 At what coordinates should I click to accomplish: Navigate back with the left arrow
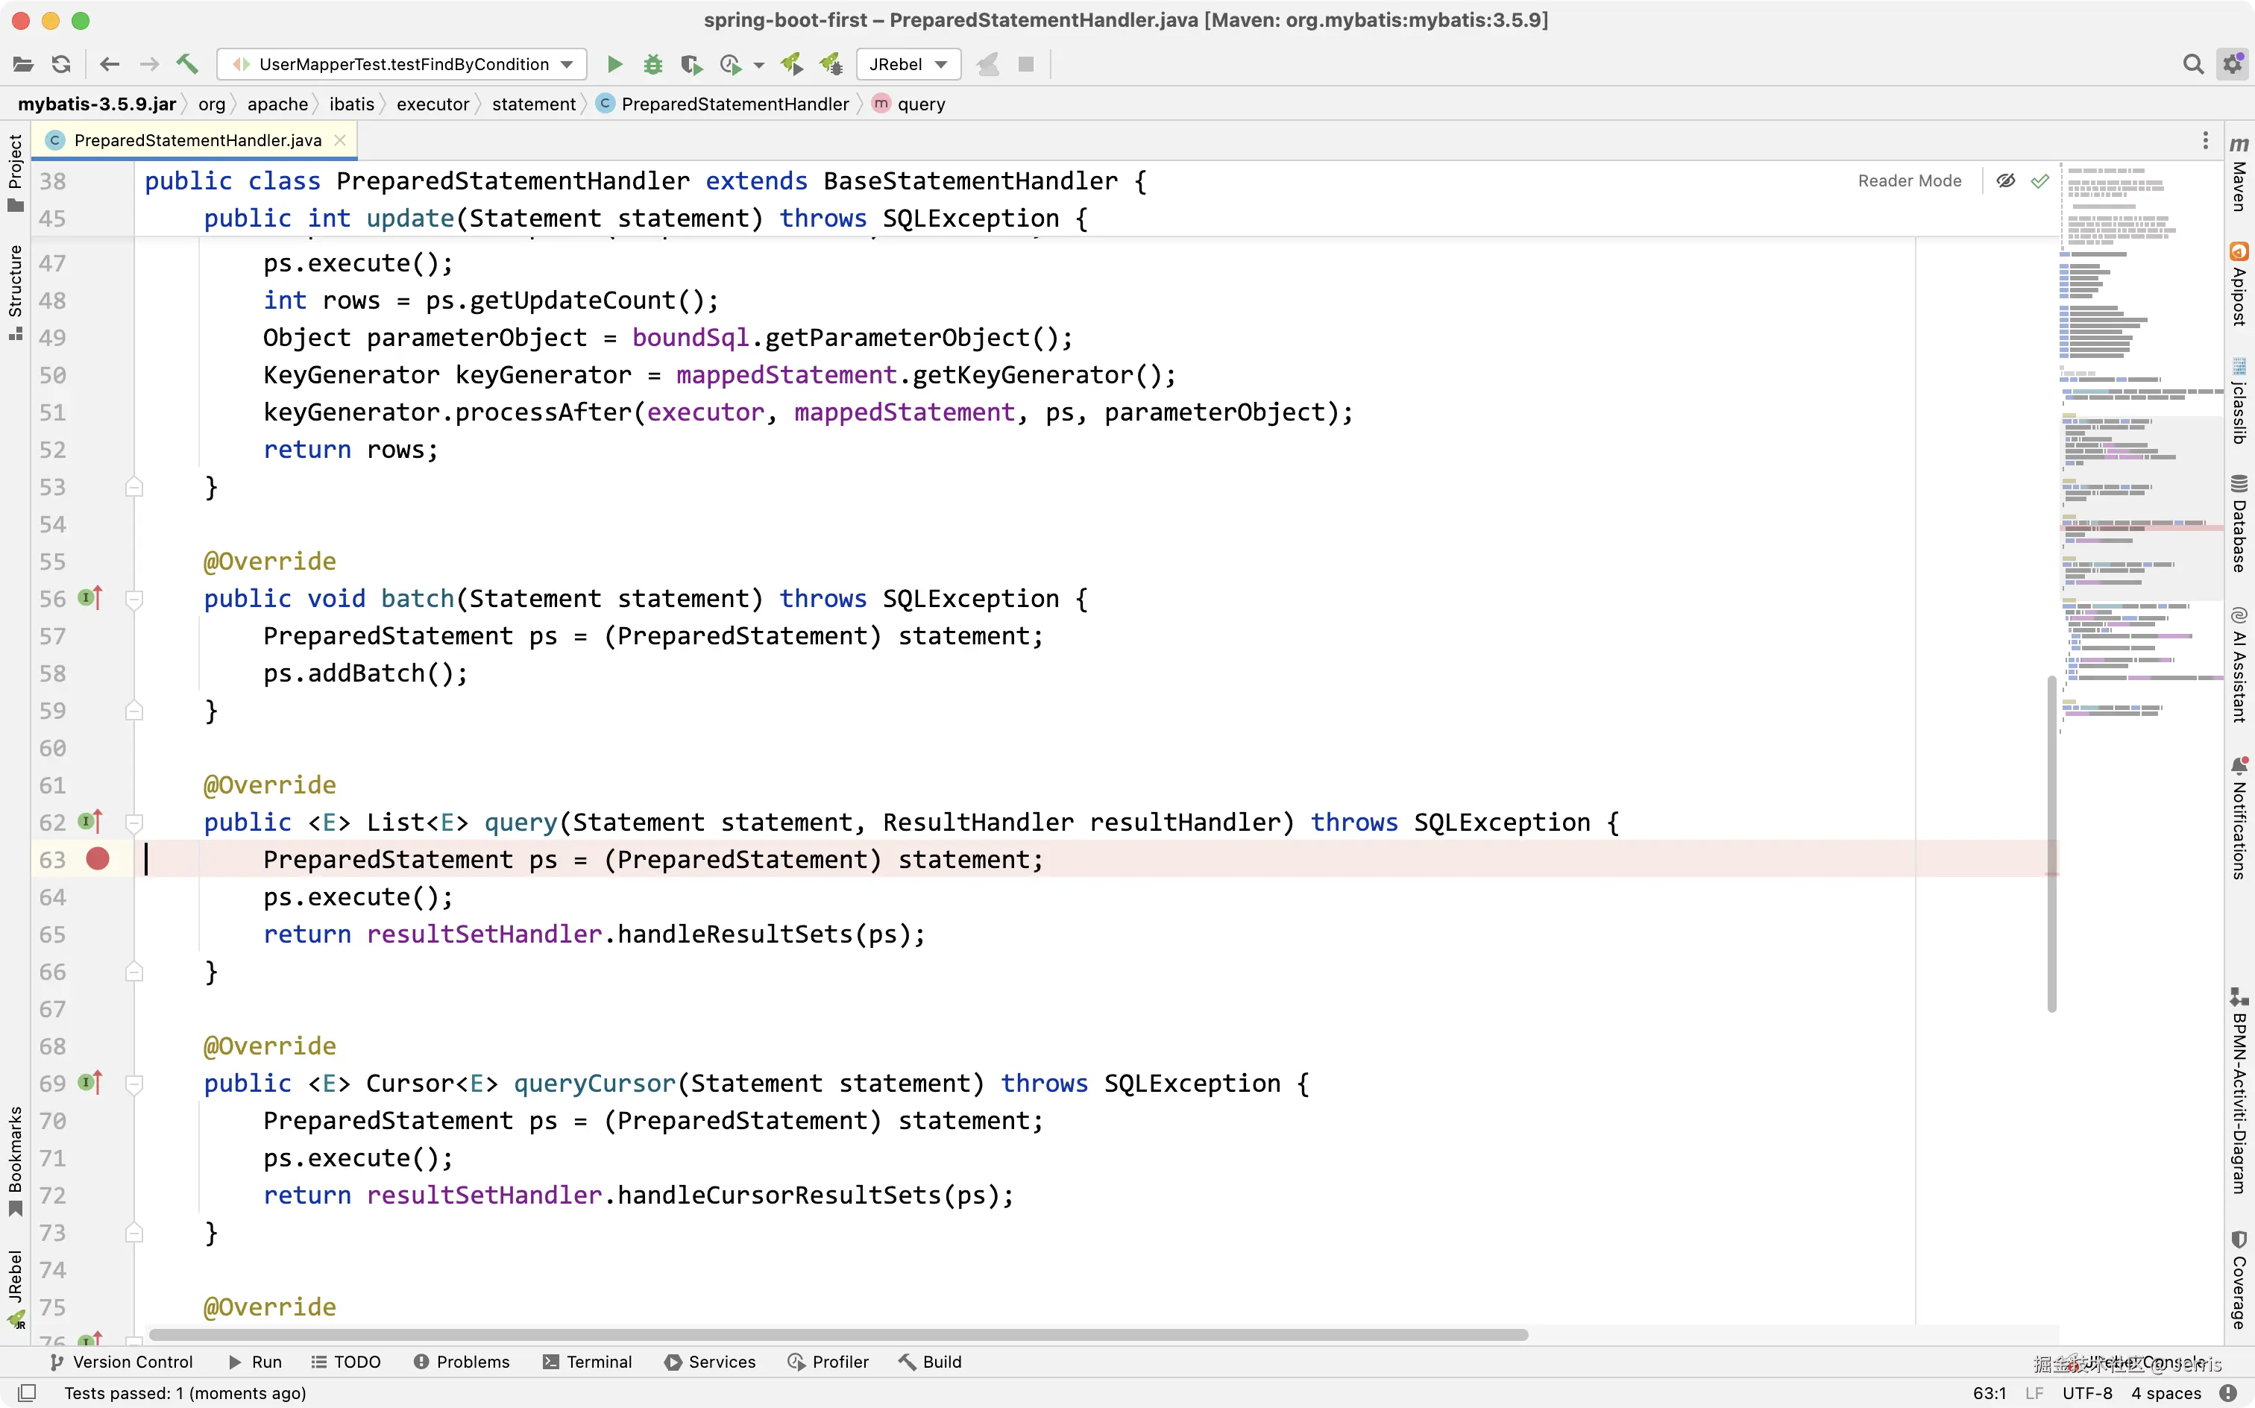tap(110, 64)
